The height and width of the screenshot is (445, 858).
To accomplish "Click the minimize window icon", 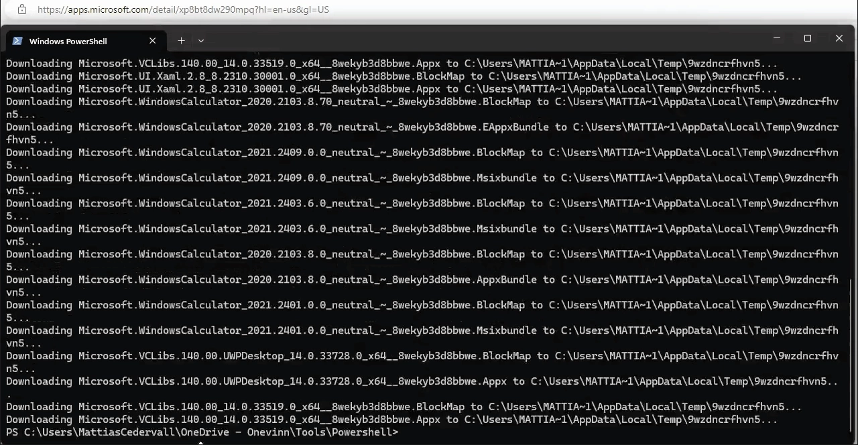I will 776,38.
